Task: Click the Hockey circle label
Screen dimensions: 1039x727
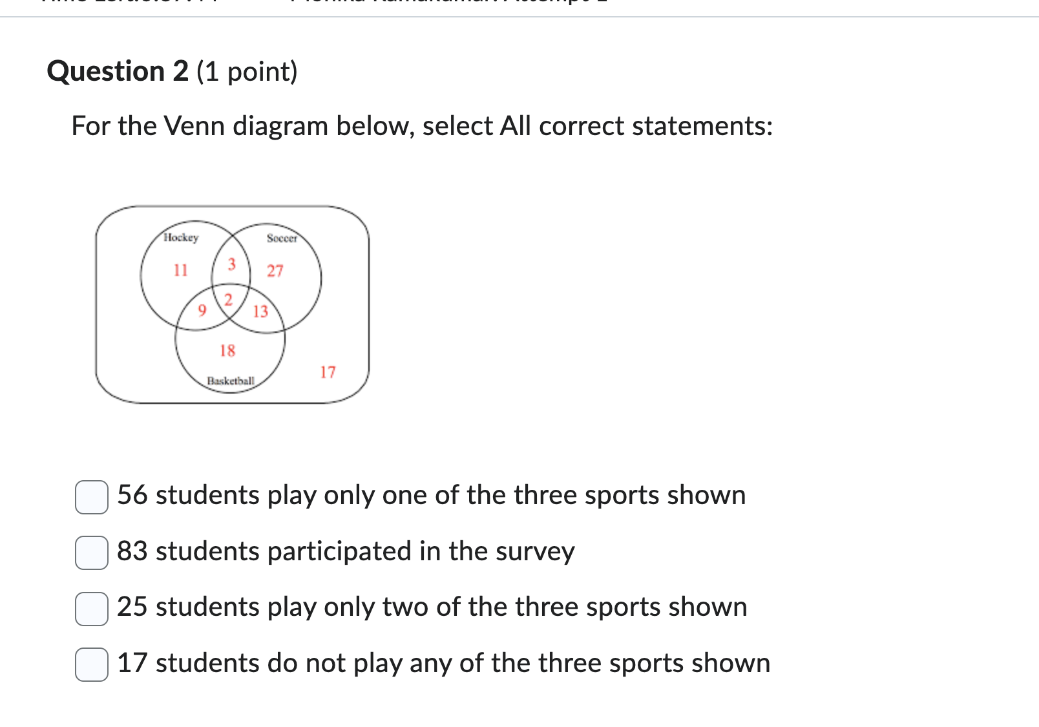Action: (x=180, y=237)
